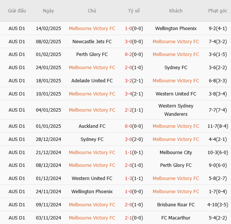Image resolution: width=231 pixels, height=224 pixels.
Task: Click corner stat 1-7(0-4)
Action: [x=218, y=191]
